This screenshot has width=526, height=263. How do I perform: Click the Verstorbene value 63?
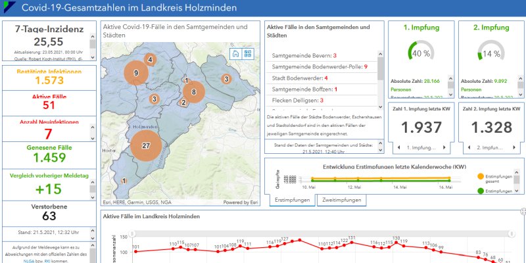49,216
